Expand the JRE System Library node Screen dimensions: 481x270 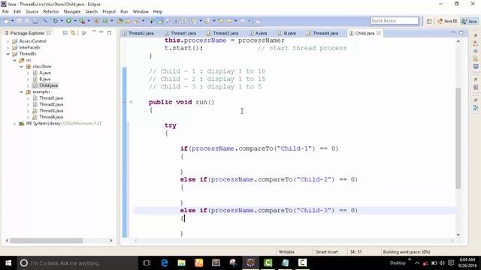tap(14, 124)
